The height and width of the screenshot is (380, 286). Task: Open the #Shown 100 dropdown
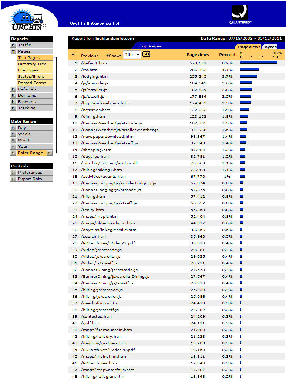coord(132,55)
